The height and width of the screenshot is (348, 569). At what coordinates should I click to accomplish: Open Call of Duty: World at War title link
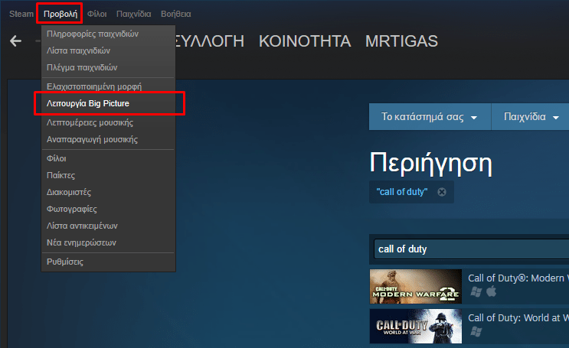pos(518,318)
